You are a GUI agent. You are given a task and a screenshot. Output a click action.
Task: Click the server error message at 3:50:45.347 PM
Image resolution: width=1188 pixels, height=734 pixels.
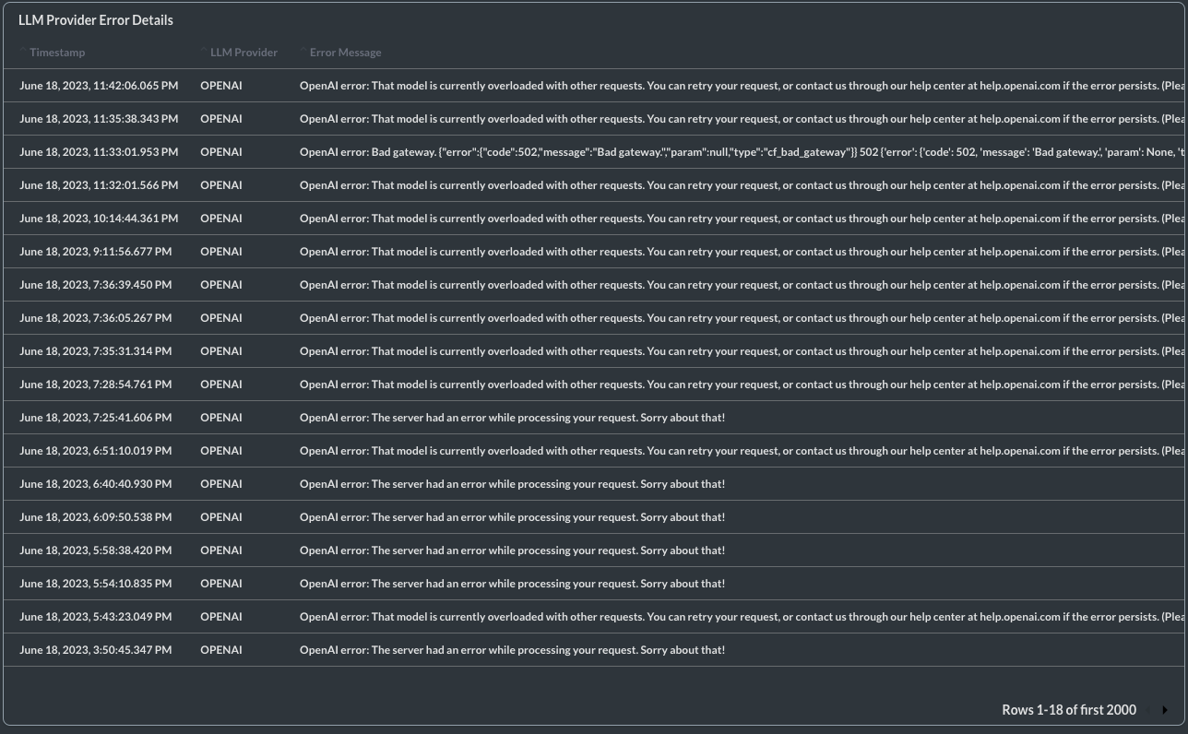[512, 650]
